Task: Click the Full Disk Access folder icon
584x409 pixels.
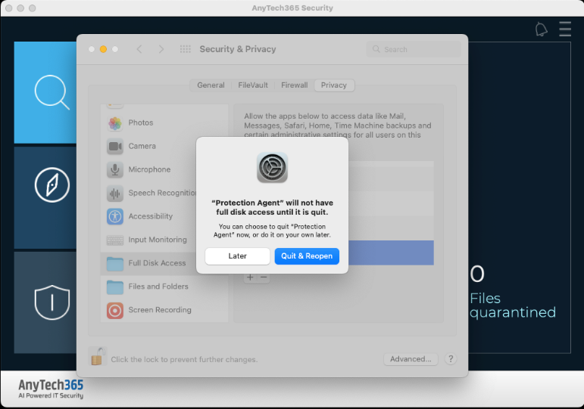Action: 115,264
